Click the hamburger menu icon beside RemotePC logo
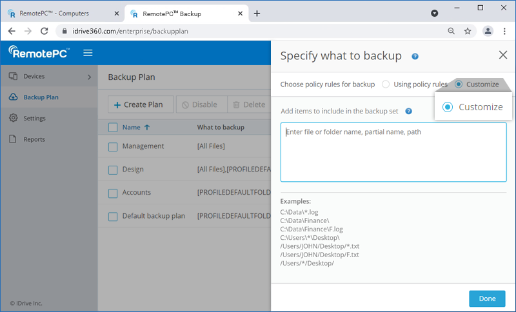Screen dimensions: 516x312 click(x=88, y=53)
